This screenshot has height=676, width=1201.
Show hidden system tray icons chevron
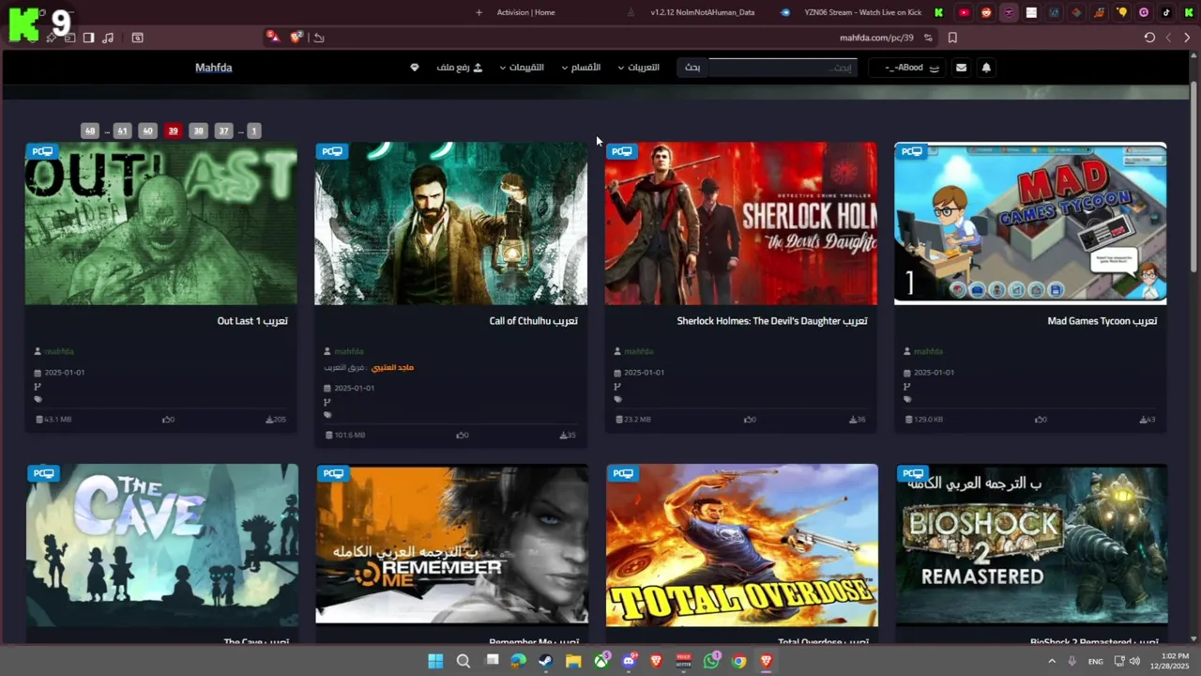[x=1052, y=661]
